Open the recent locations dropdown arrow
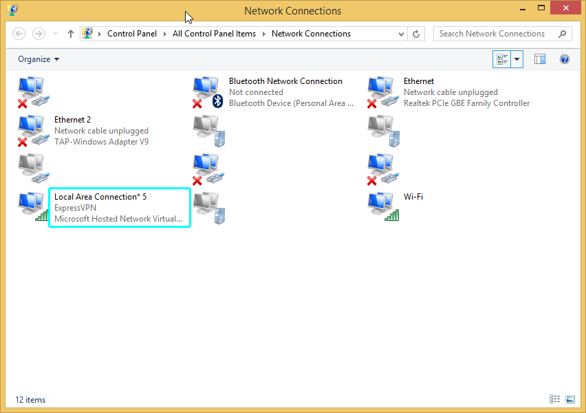 (x=55, y=34)
